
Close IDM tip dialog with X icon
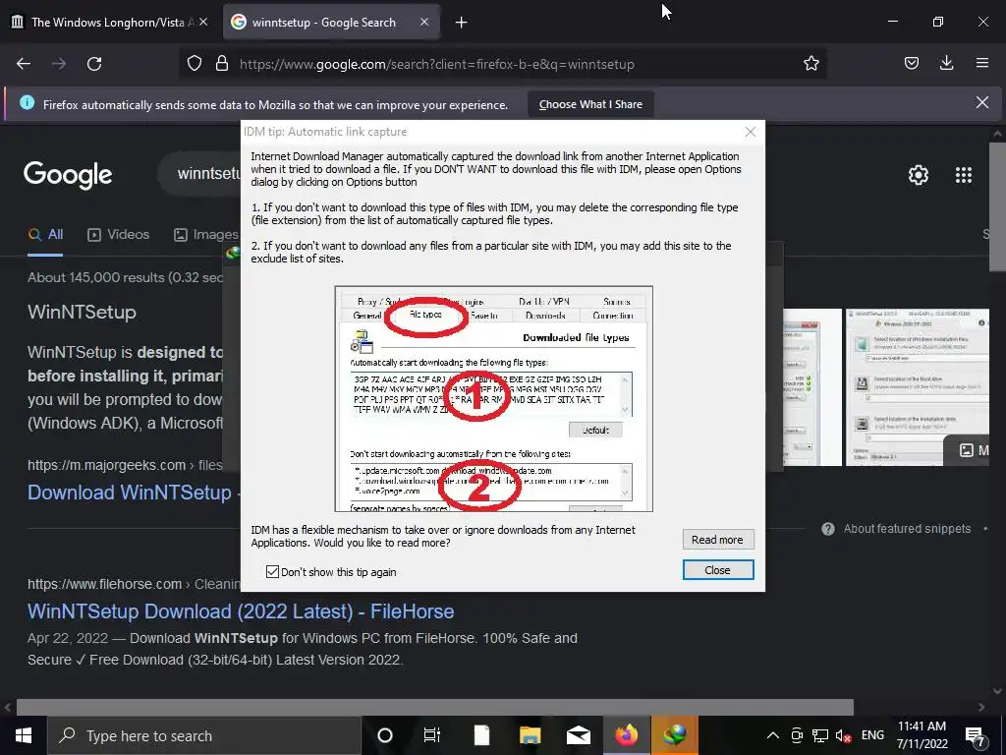(x=750, y=132)
